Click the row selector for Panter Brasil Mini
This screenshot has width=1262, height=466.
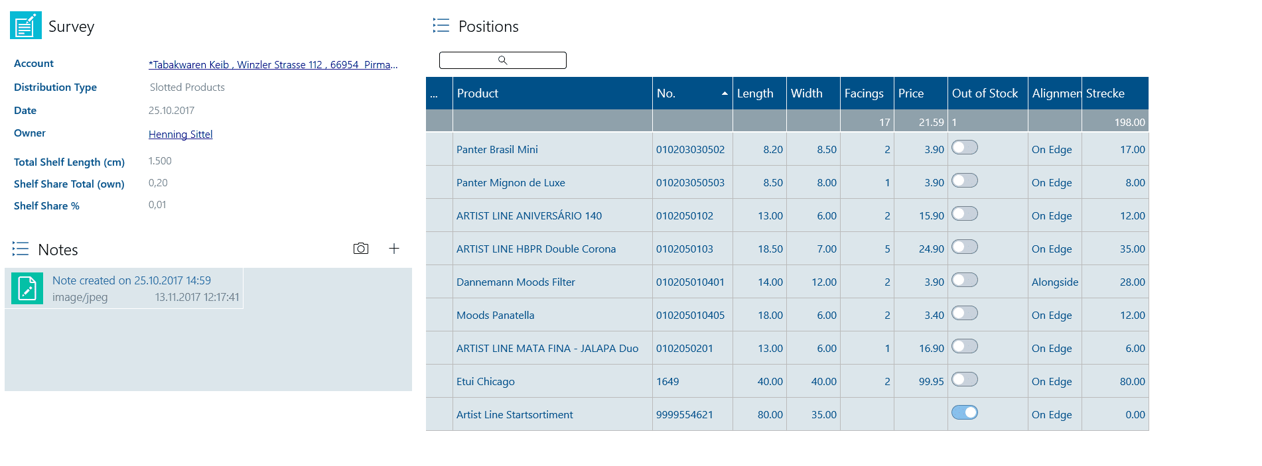point(439,149)
